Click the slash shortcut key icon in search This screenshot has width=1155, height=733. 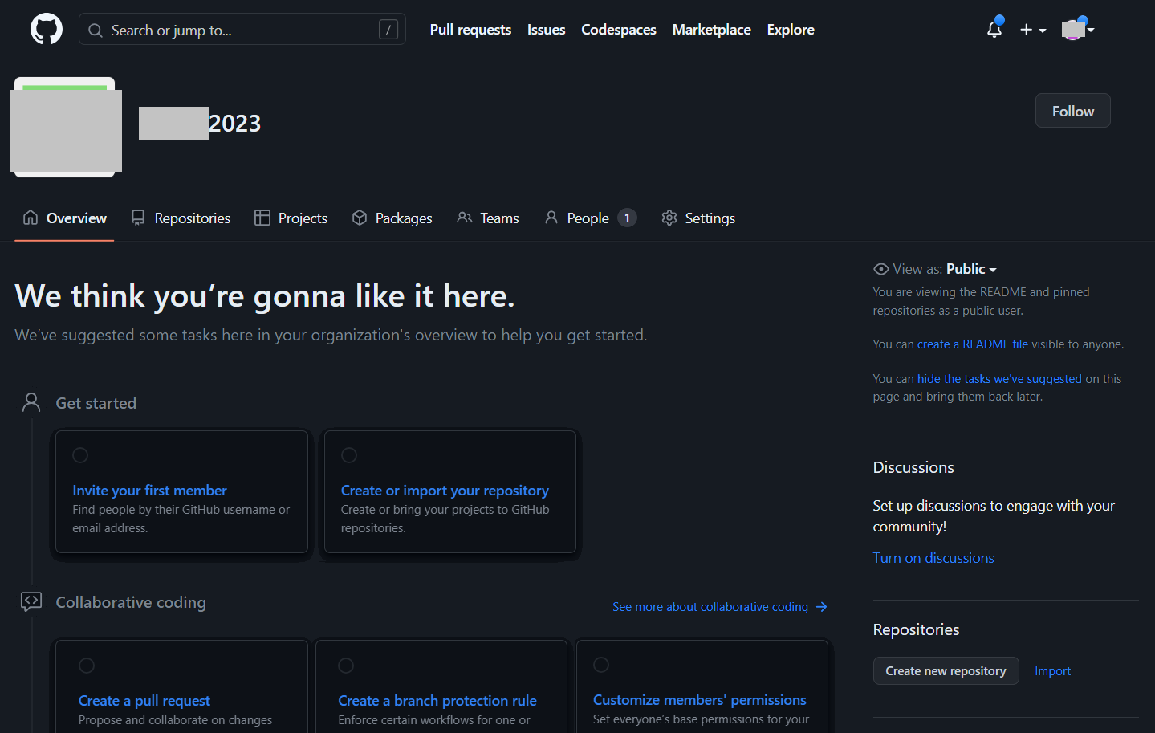click(388, 30)
